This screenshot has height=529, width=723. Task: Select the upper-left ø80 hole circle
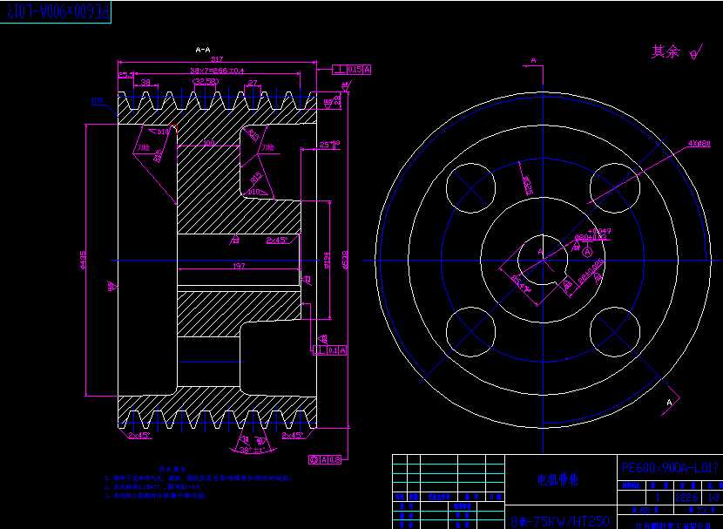[x=470, y=188]
